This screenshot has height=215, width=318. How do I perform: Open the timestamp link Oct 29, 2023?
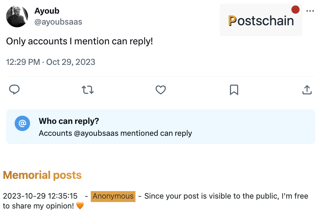click(70, 62)
